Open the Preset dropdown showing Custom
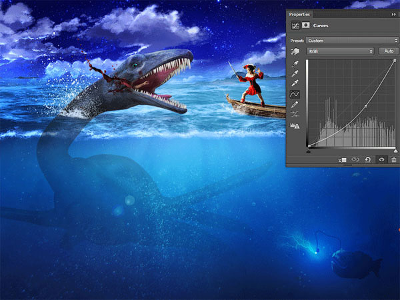Image resolution: width=400 pixels, height=300 pixels. click(x=352, y=40)
